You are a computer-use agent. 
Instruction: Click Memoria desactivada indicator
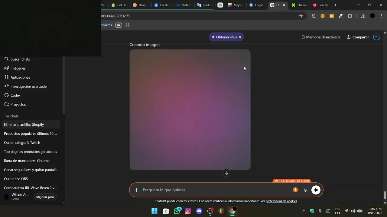point(321,37)
